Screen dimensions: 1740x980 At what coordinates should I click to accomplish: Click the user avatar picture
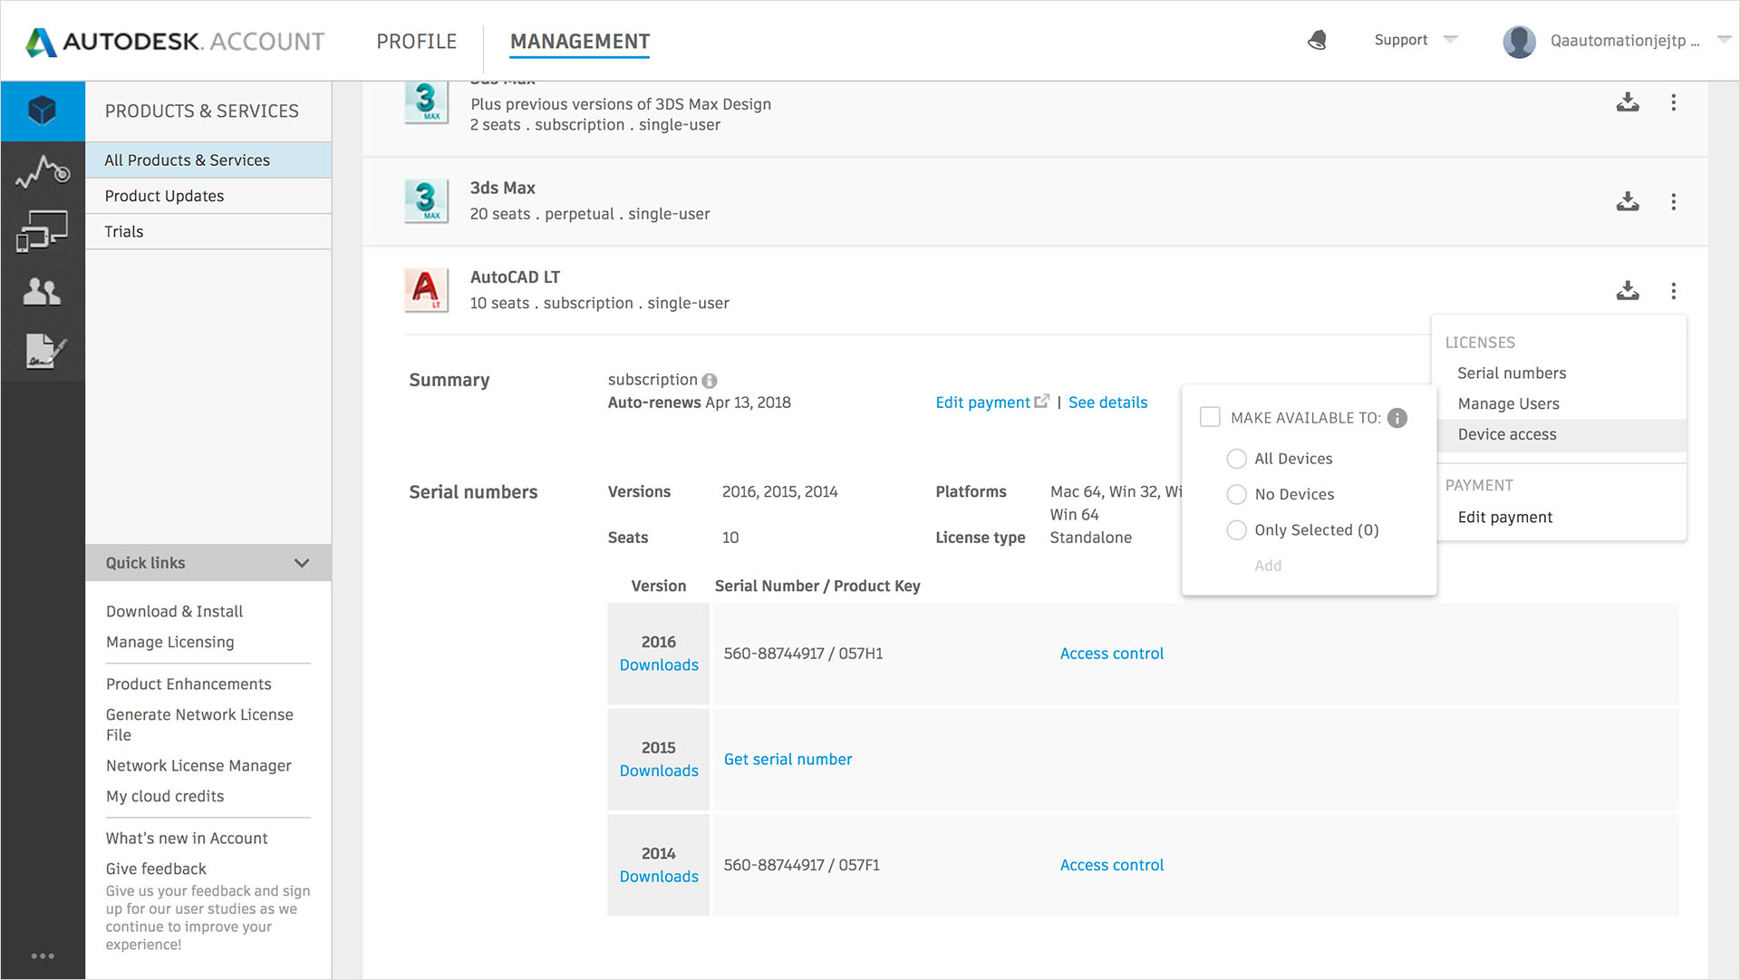click(1519, 41)
